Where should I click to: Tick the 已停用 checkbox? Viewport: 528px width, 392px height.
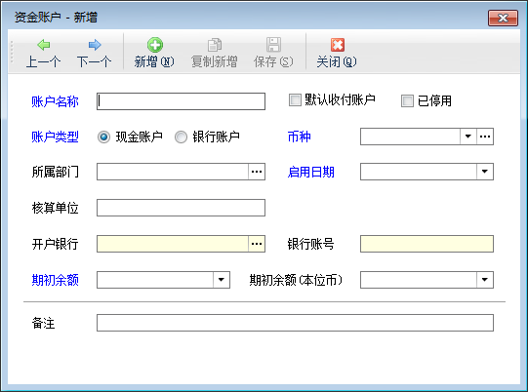pyautogui.click(x=407, y=101)
